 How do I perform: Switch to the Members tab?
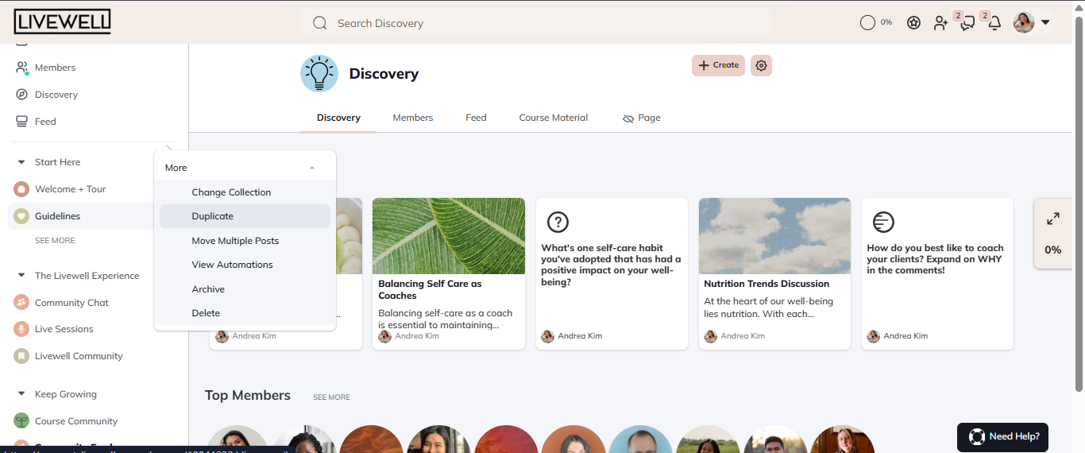(413, 118)
